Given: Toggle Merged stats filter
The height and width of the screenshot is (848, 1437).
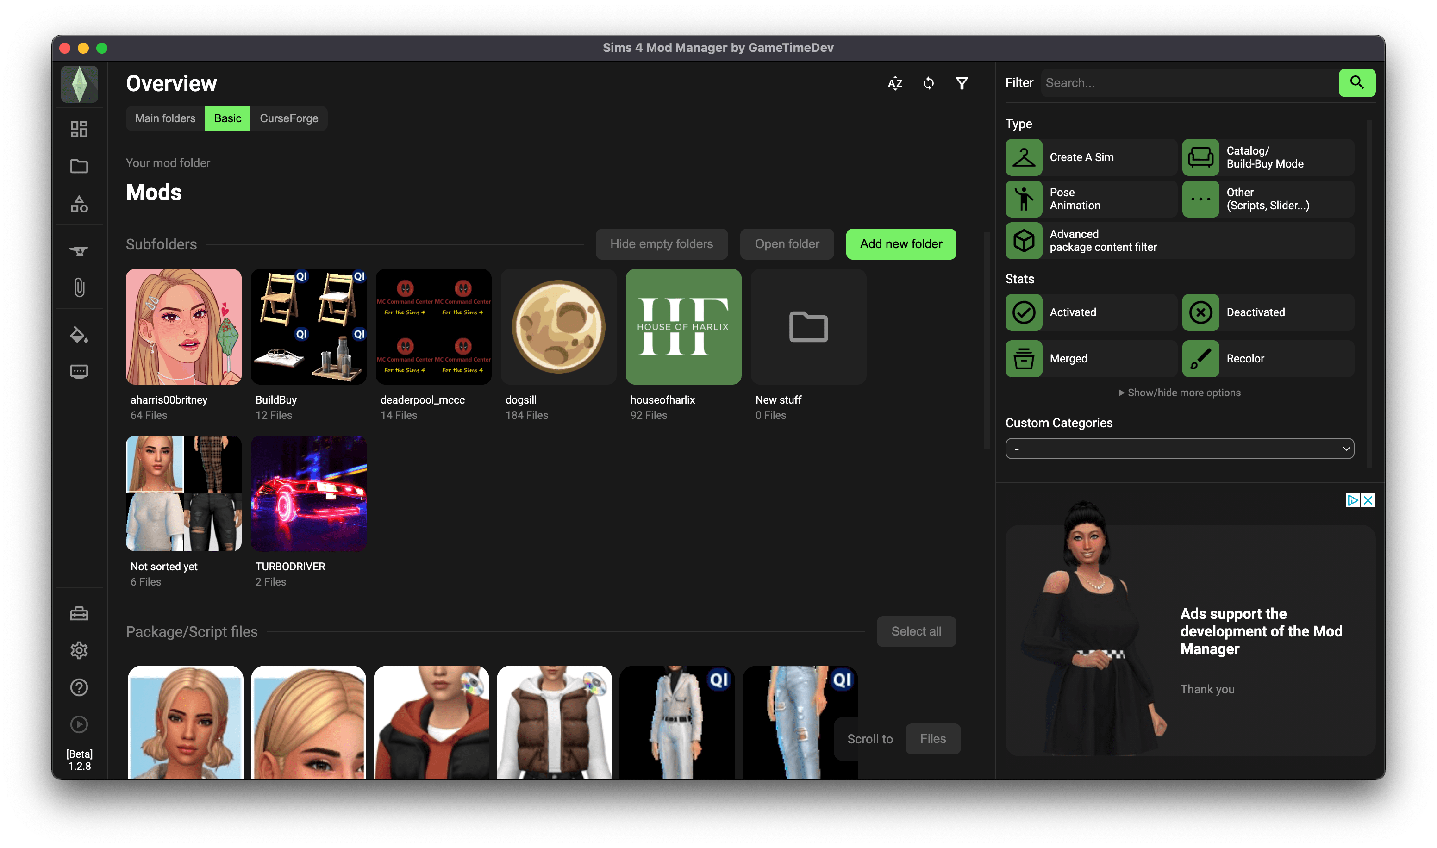Looking at the screenshot, I should point(1090,359).
